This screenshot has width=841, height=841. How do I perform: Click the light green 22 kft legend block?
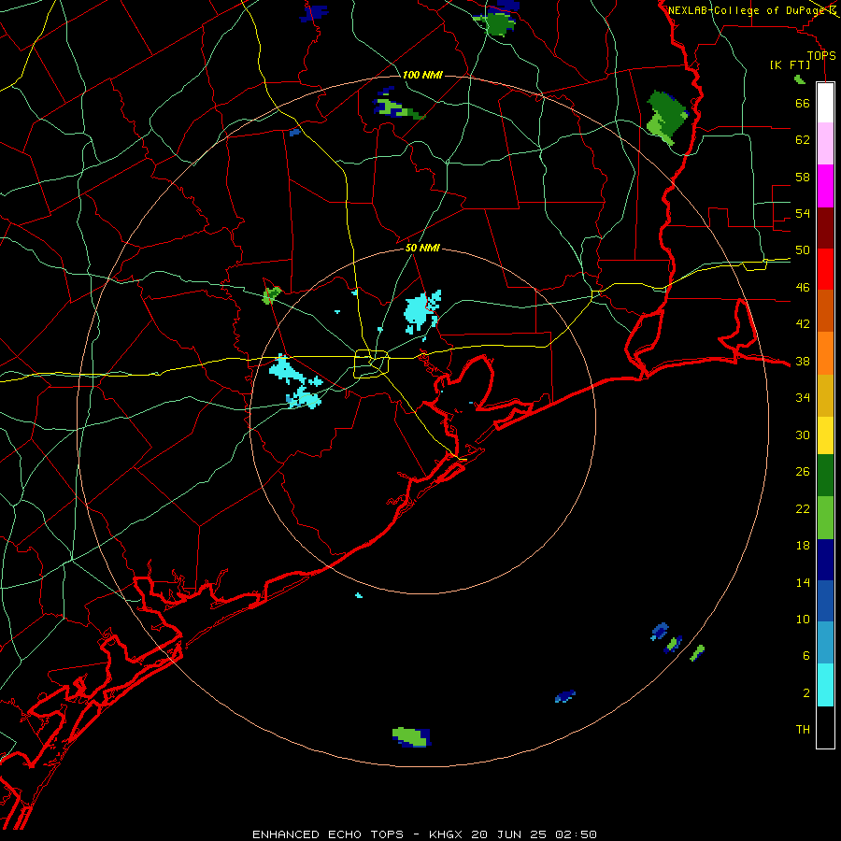tap(825, 518)
